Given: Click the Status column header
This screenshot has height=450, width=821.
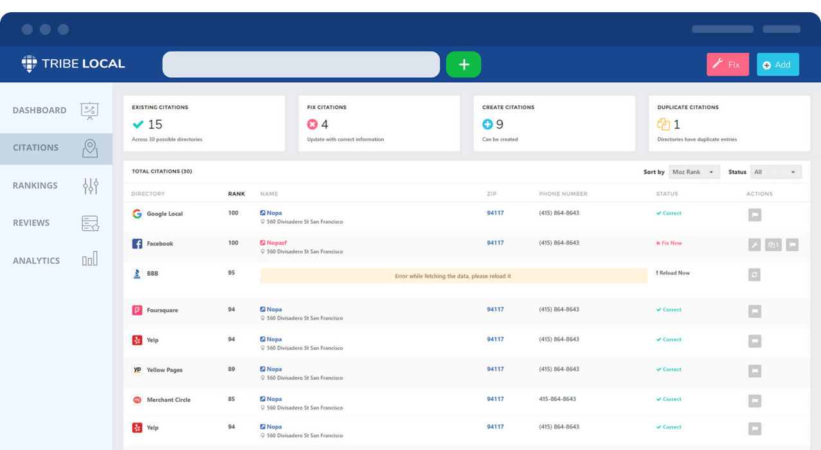Looking at the screenshot, I should [667, 194].
